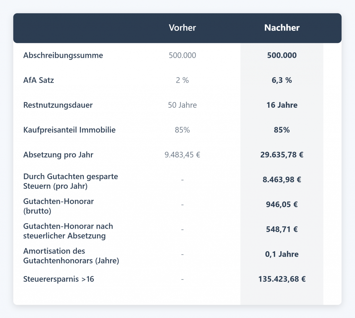The height and width of the screenshot is (318, 355).
Task: Select the Durch Gutachten gesparte Steuern label
Action: [71, 181]
